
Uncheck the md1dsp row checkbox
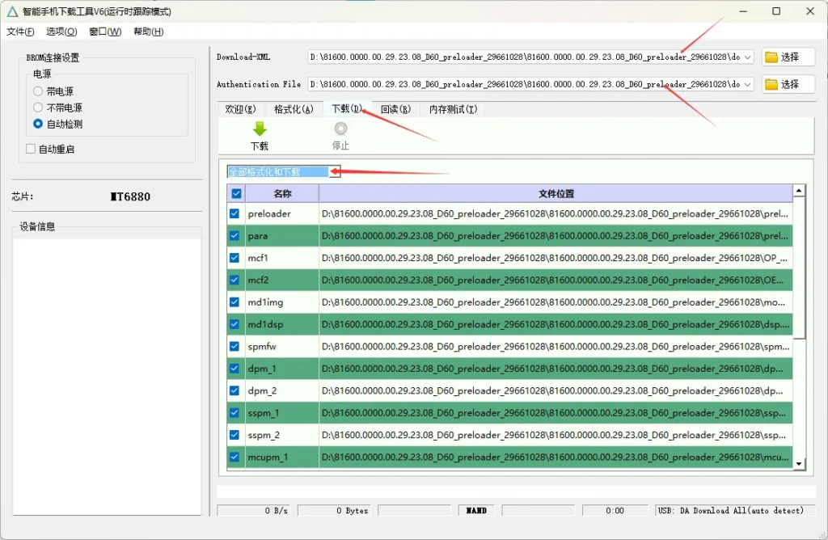coord(234,325)
